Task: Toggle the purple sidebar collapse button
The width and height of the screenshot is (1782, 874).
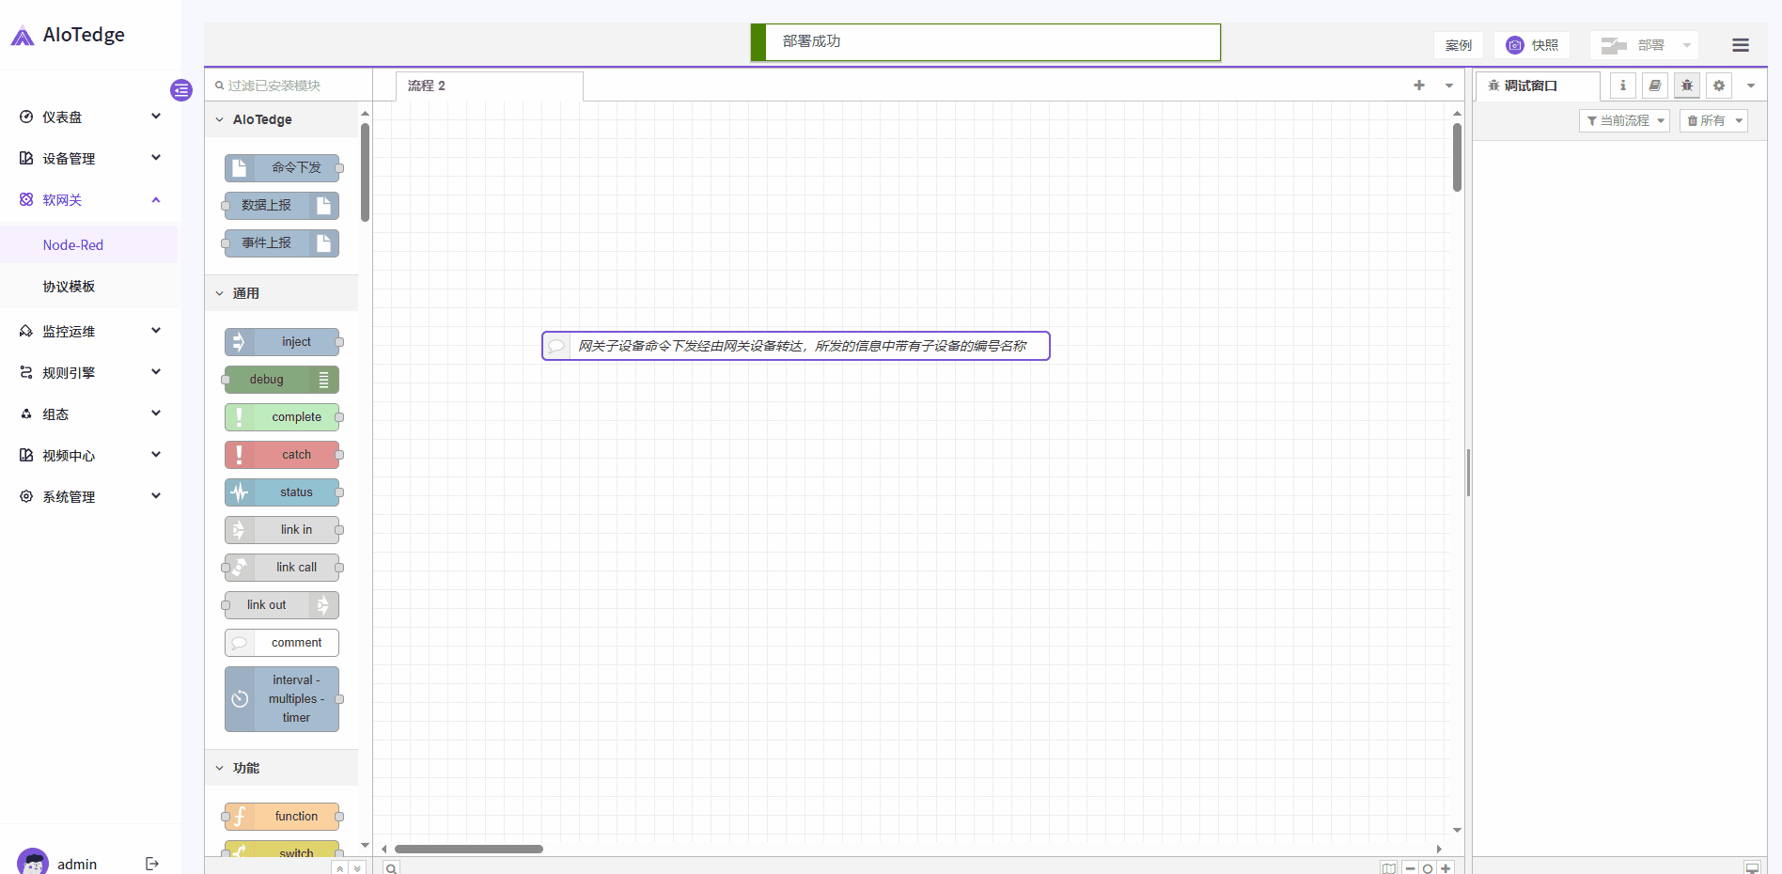Action: (181, 90)
